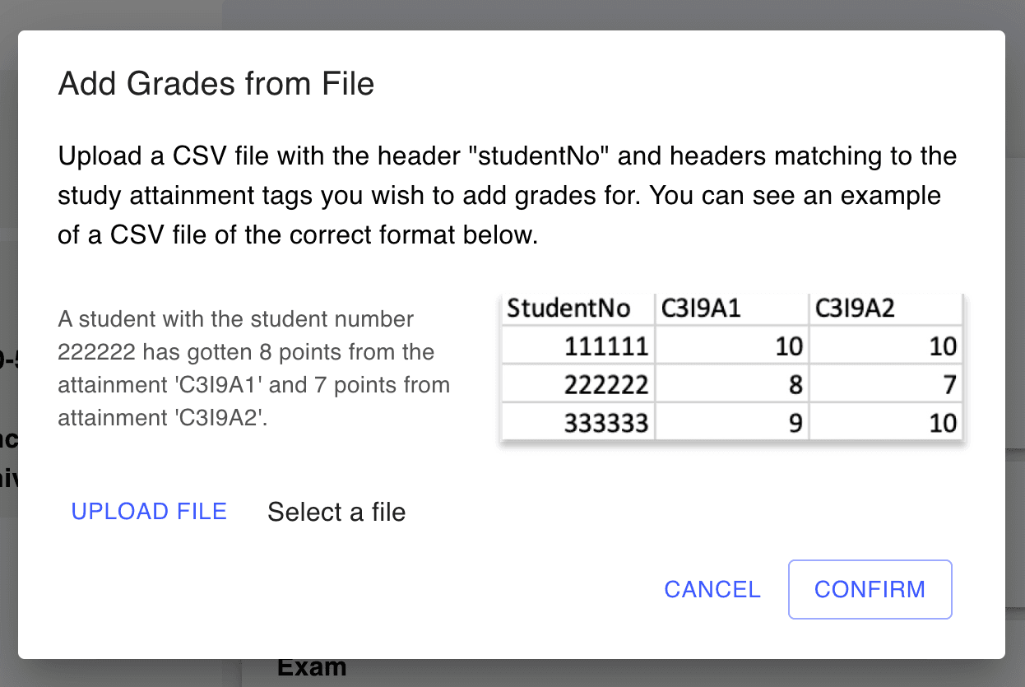Click the "Add Grades from File" dialog title
Screen dimensions: 1025x687
point(216,84)
